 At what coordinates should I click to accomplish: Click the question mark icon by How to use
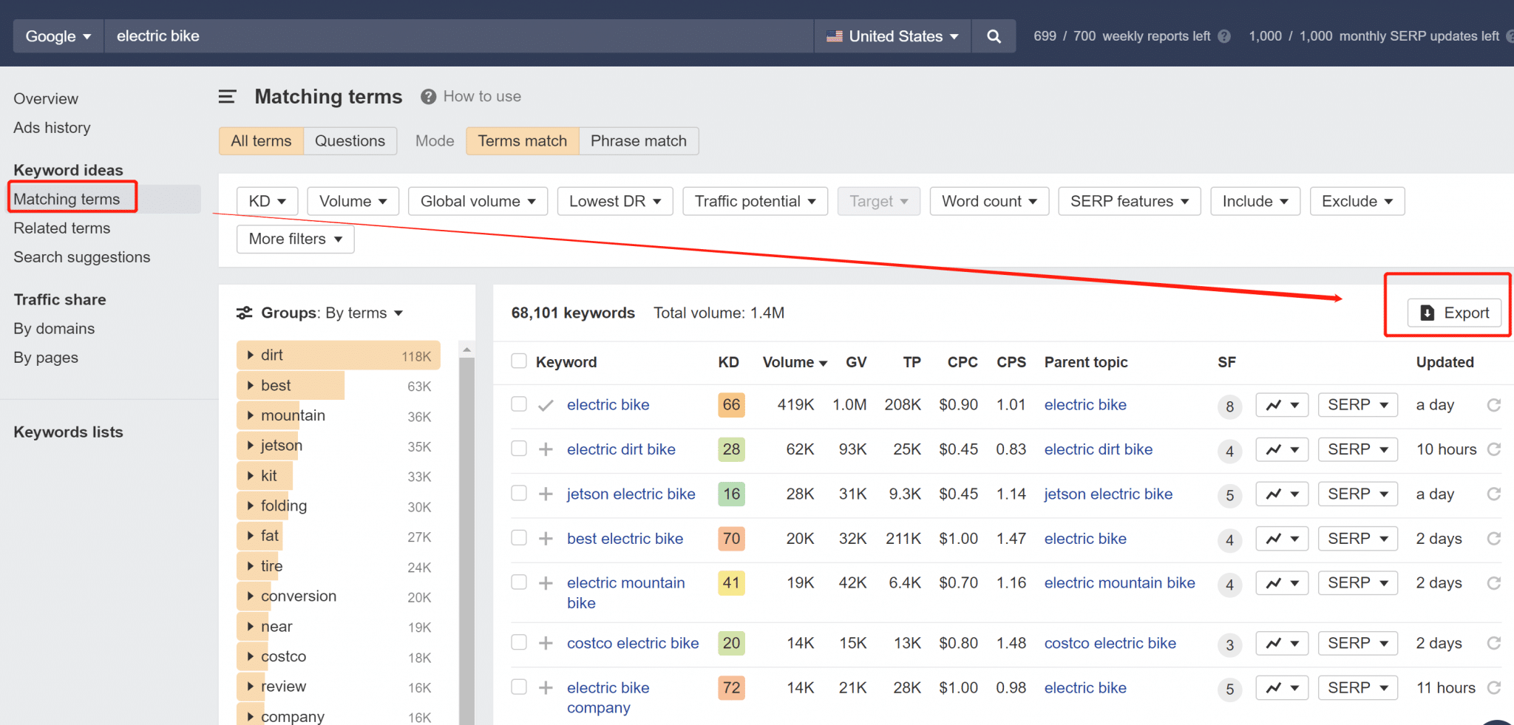[428, 97]
